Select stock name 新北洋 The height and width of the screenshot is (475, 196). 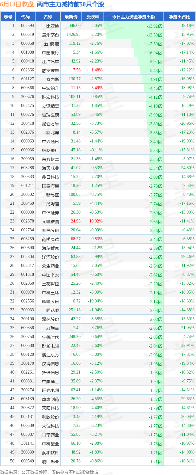click(x=53, y=132)
